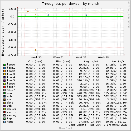Click the loop6 lime legend swatch

point(4,84)
